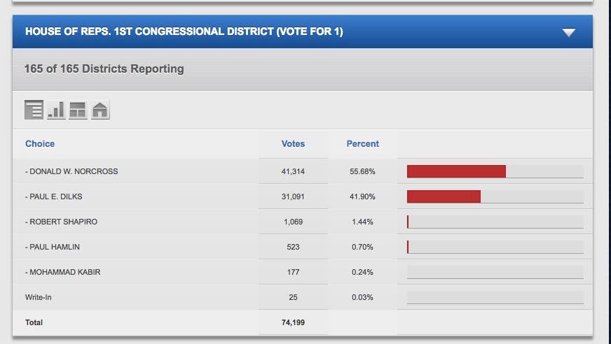Click the 165 of 165 Districts Reporting text
This screenshot has width=611, height=344.
point(104,69)
